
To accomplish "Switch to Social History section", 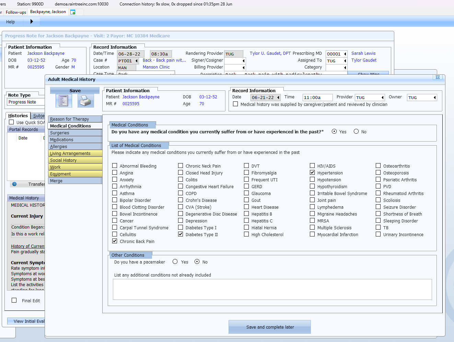I will [75, 160].
